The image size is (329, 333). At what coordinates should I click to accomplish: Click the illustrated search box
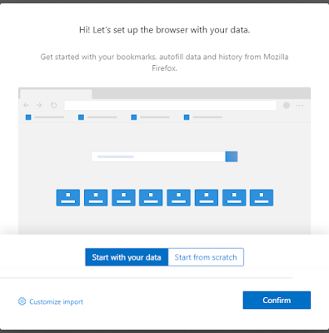click(x=158, y=157)
